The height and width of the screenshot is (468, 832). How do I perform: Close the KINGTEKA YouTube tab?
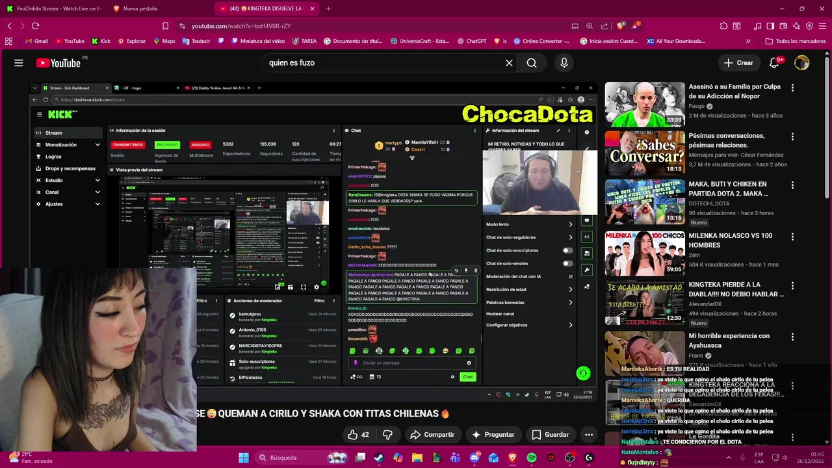313,8
